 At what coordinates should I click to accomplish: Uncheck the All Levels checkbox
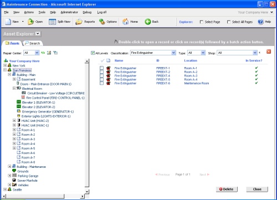point(93,53)
